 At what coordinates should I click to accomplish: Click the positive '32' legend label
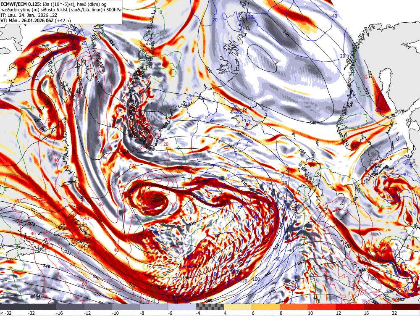click(x=394, y=313)
